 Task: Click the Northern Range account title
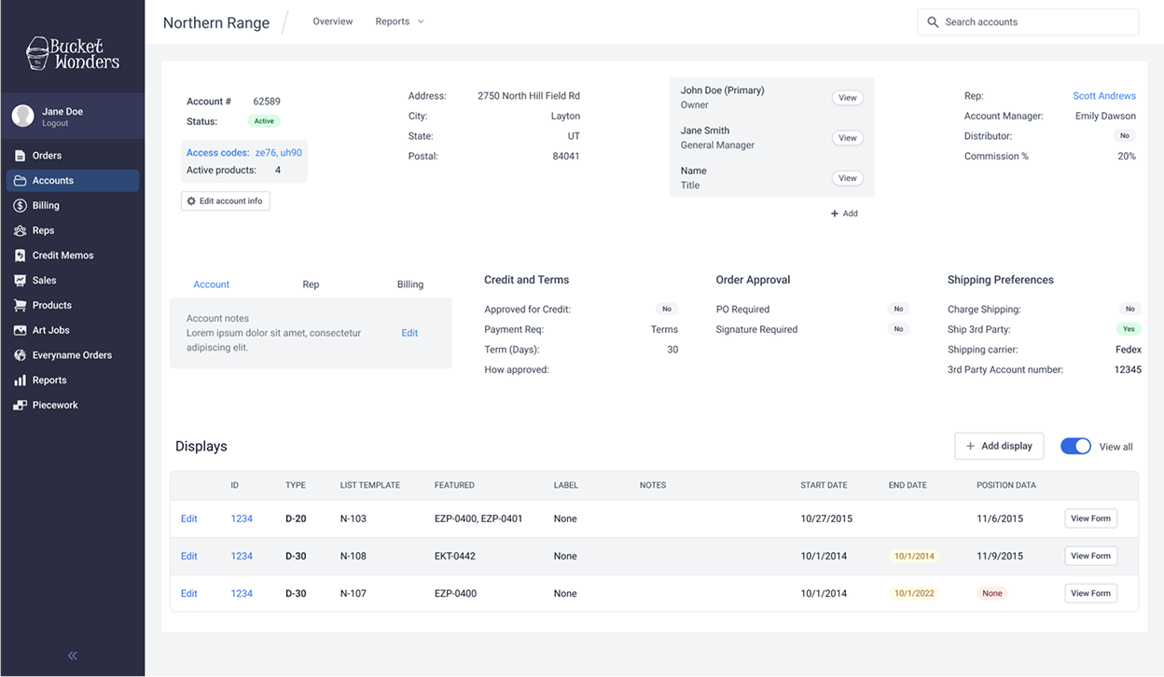[x=216, y=23]
